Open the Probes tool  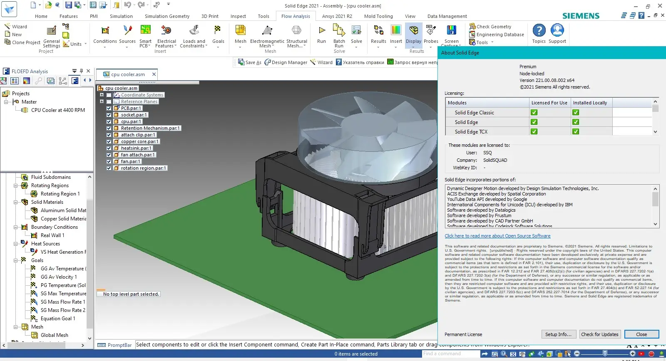point(431,37)
